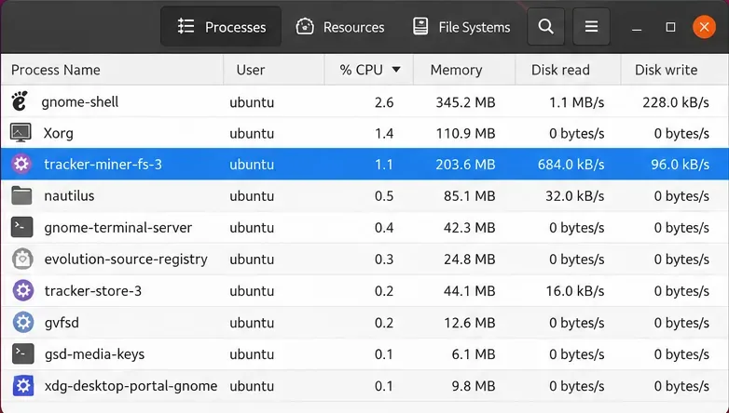Screen dimensions: 729x413
Task: Click the 42.3 MB memory value
Action: coord(470,228)
